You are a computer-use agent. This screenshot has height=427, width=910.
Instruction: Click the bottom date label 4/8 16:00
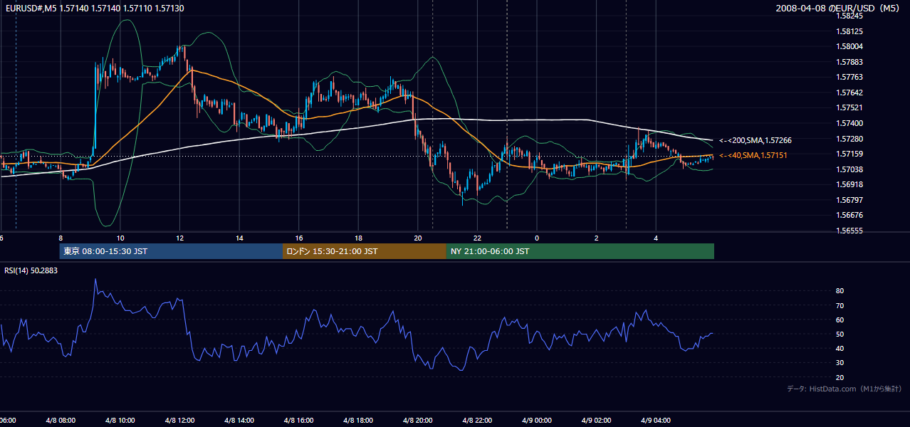point(298,420)
